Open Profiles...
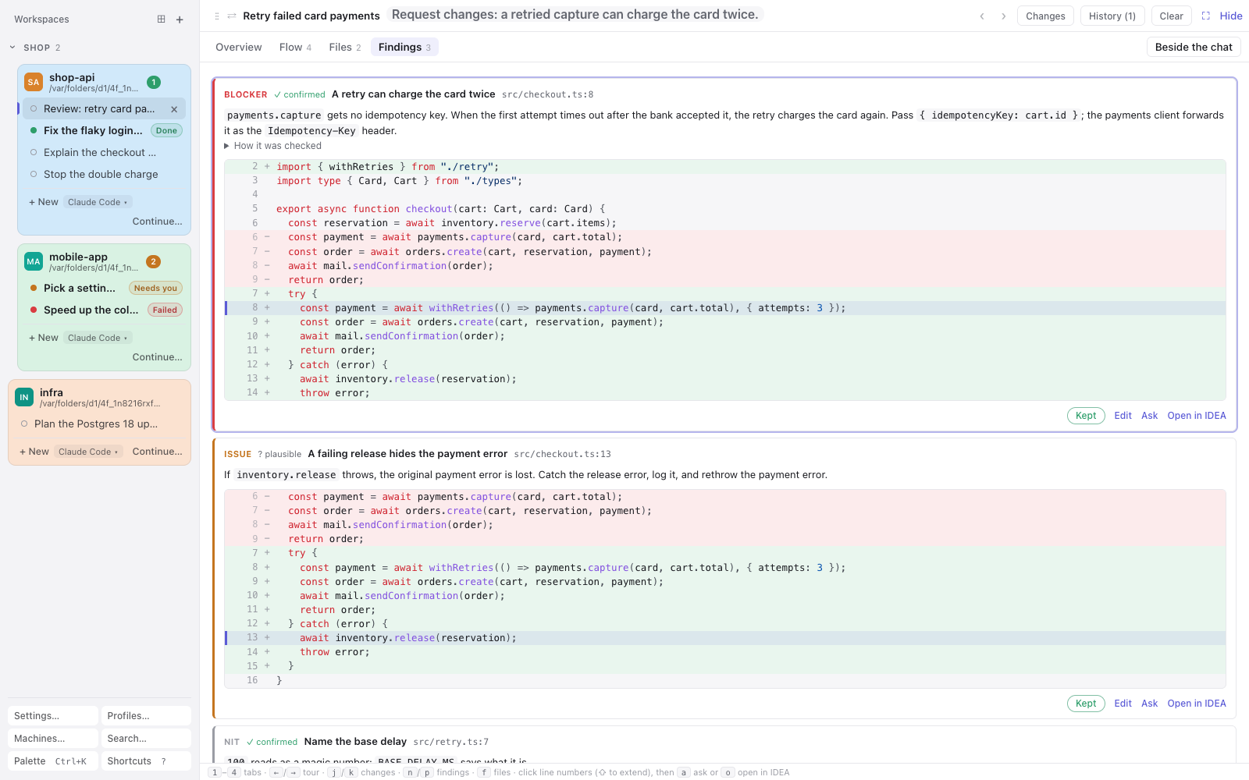This screenshot has height=780, width=1249. (x=146, y=716)
